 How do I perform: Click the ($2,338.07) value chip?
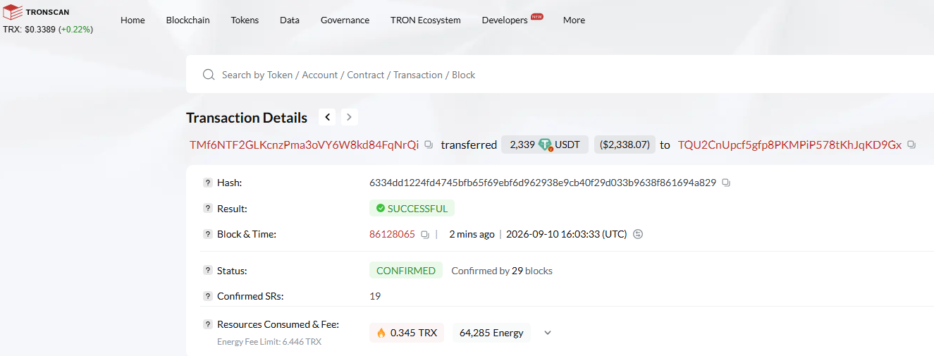pos(625,145)
